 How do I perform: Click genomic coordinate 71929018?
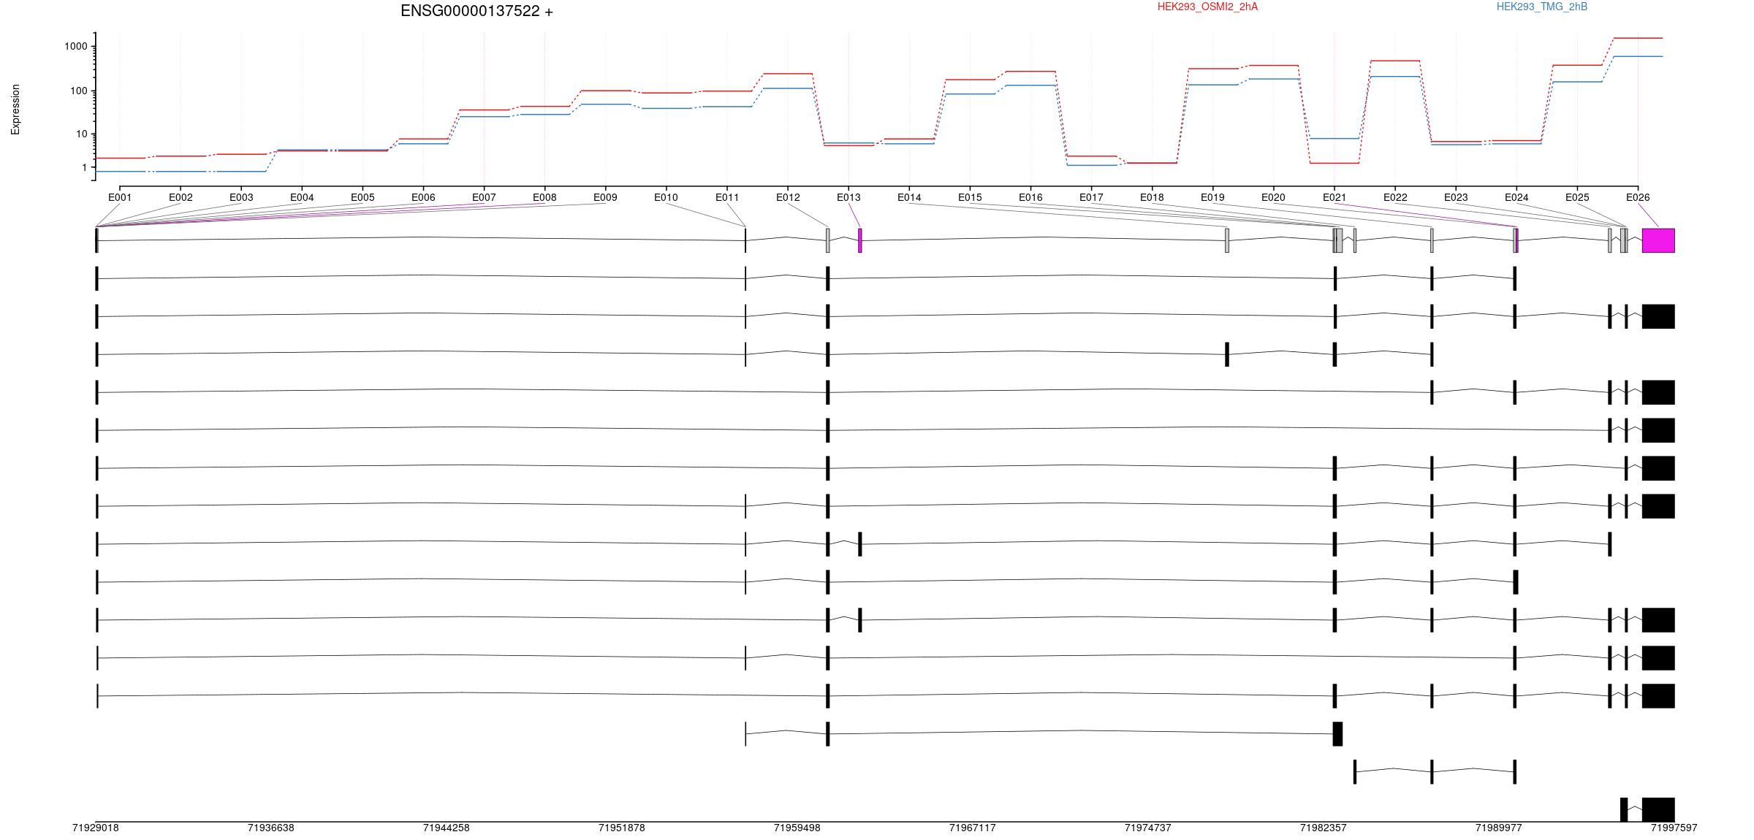coord(96,828)
